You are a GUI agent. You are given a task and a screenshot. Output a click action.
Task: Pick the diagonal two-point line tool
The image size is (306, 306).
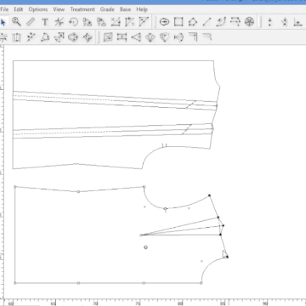coord(207,22)
